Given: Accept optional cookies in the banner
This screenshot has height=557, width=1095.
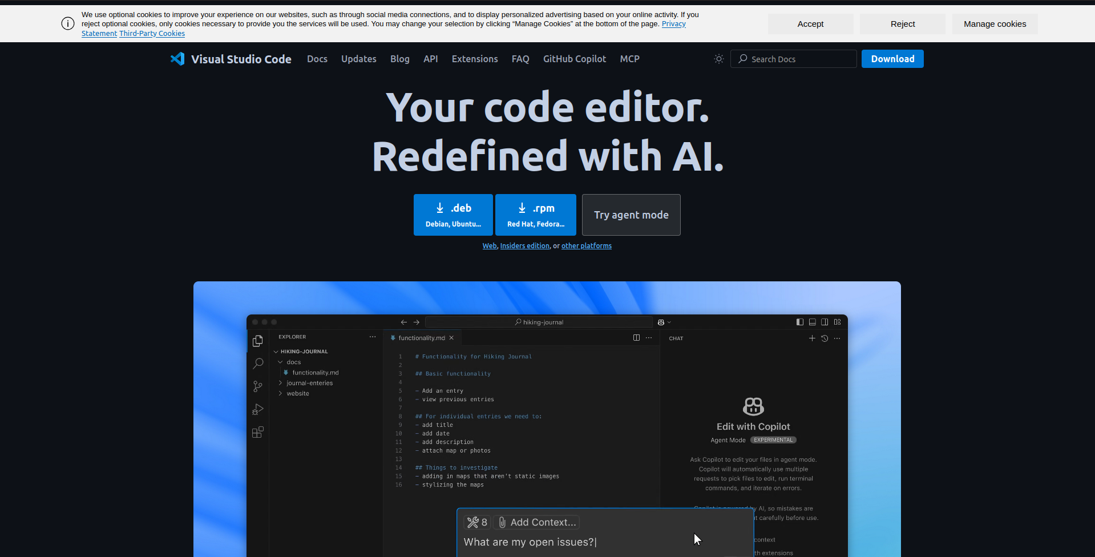Looking at the screenshot, I should coord(810,24).
